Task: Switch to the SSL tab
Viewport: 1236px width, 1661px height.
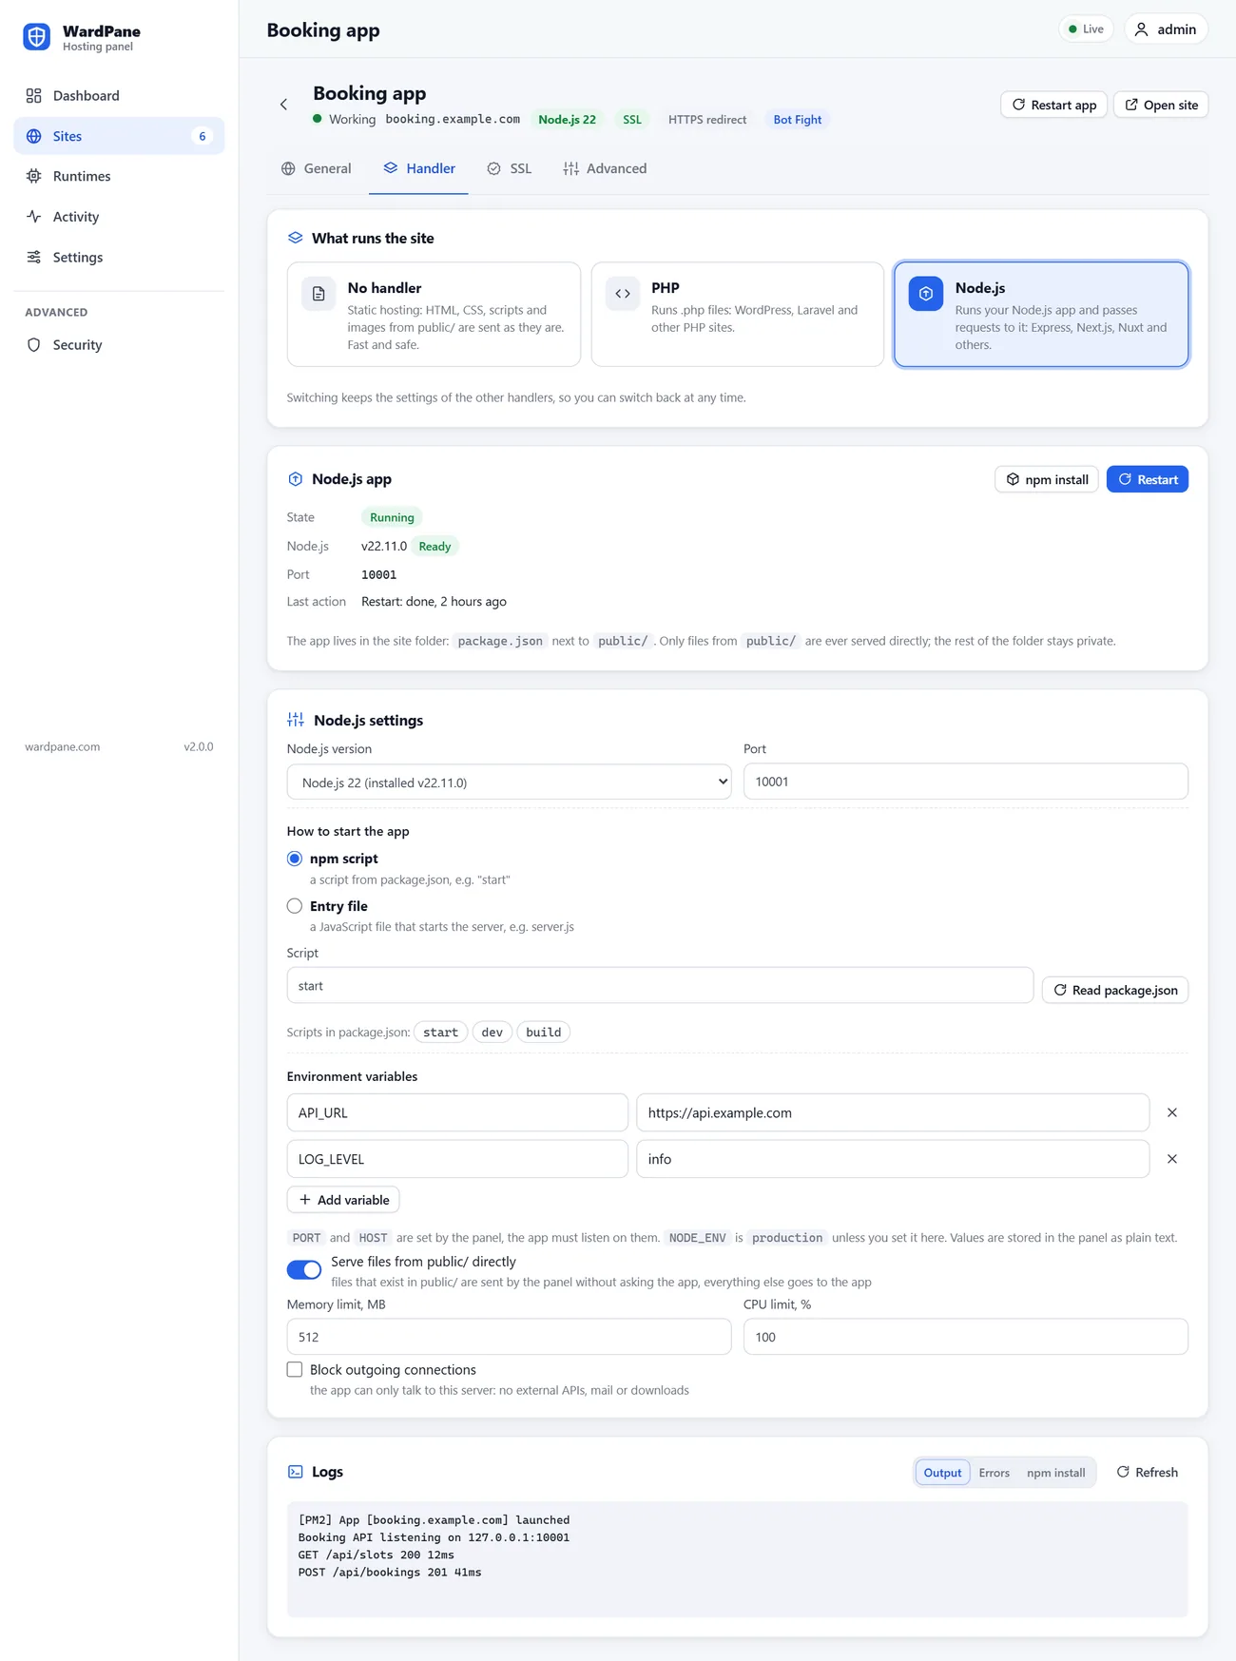Action: pyautogui.click(x=510, y=168)
